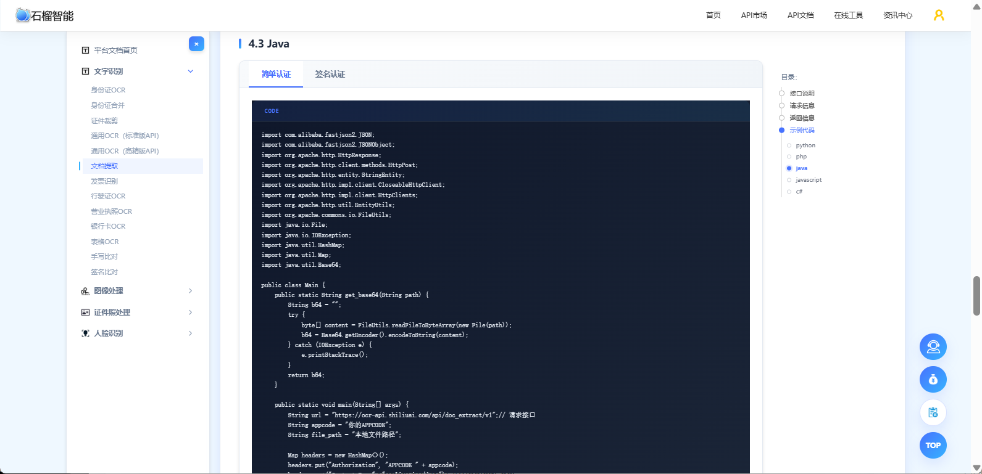Jump to c# in the table of contents
This screenshot has width=982, height=474.
tap(799, 192)
